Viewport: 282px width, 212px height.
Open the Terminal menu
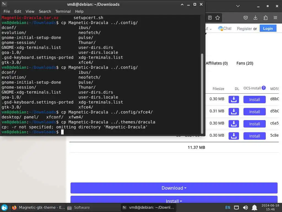tap(63, 11)
